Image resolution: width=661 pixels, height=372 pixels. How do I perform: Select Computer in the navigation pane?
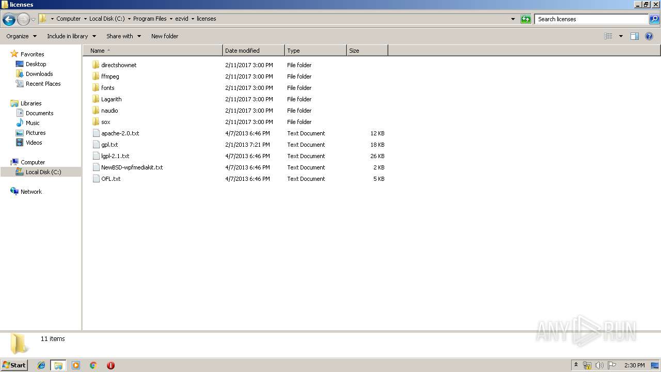coord(33,162)
